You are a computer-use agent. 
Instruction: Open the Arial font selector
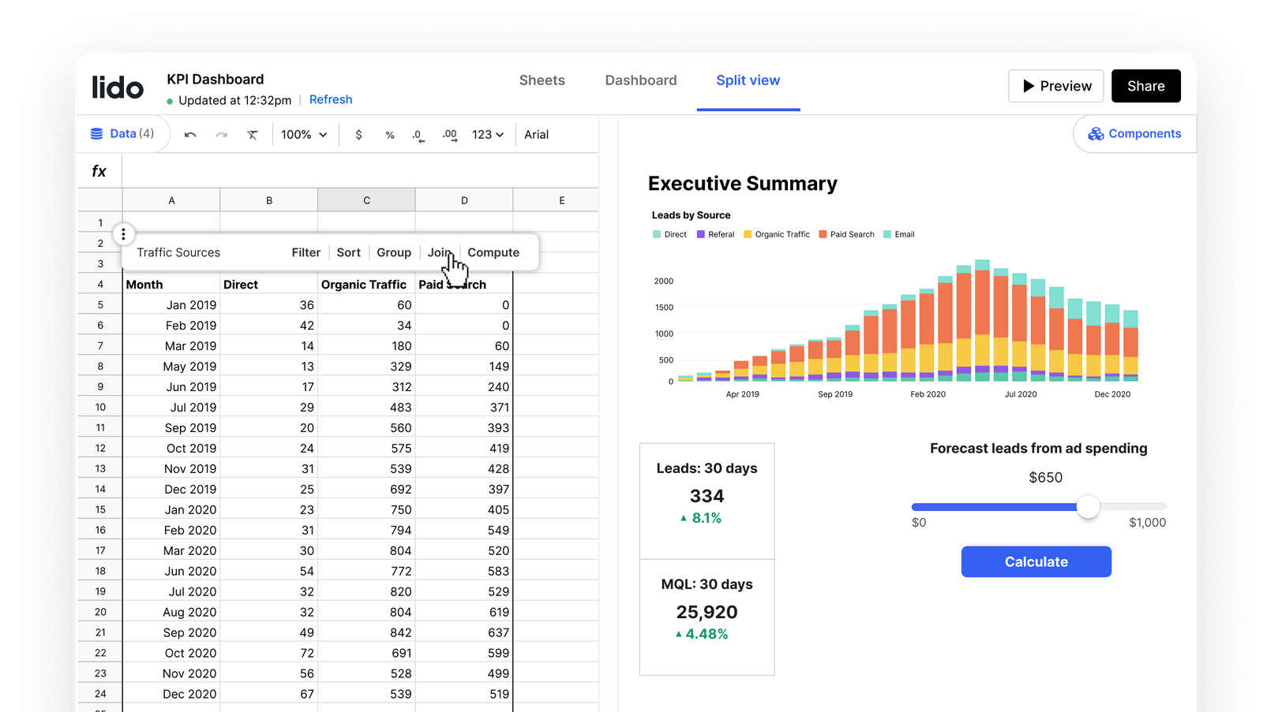pyautogui.click(x=536, y=134)
